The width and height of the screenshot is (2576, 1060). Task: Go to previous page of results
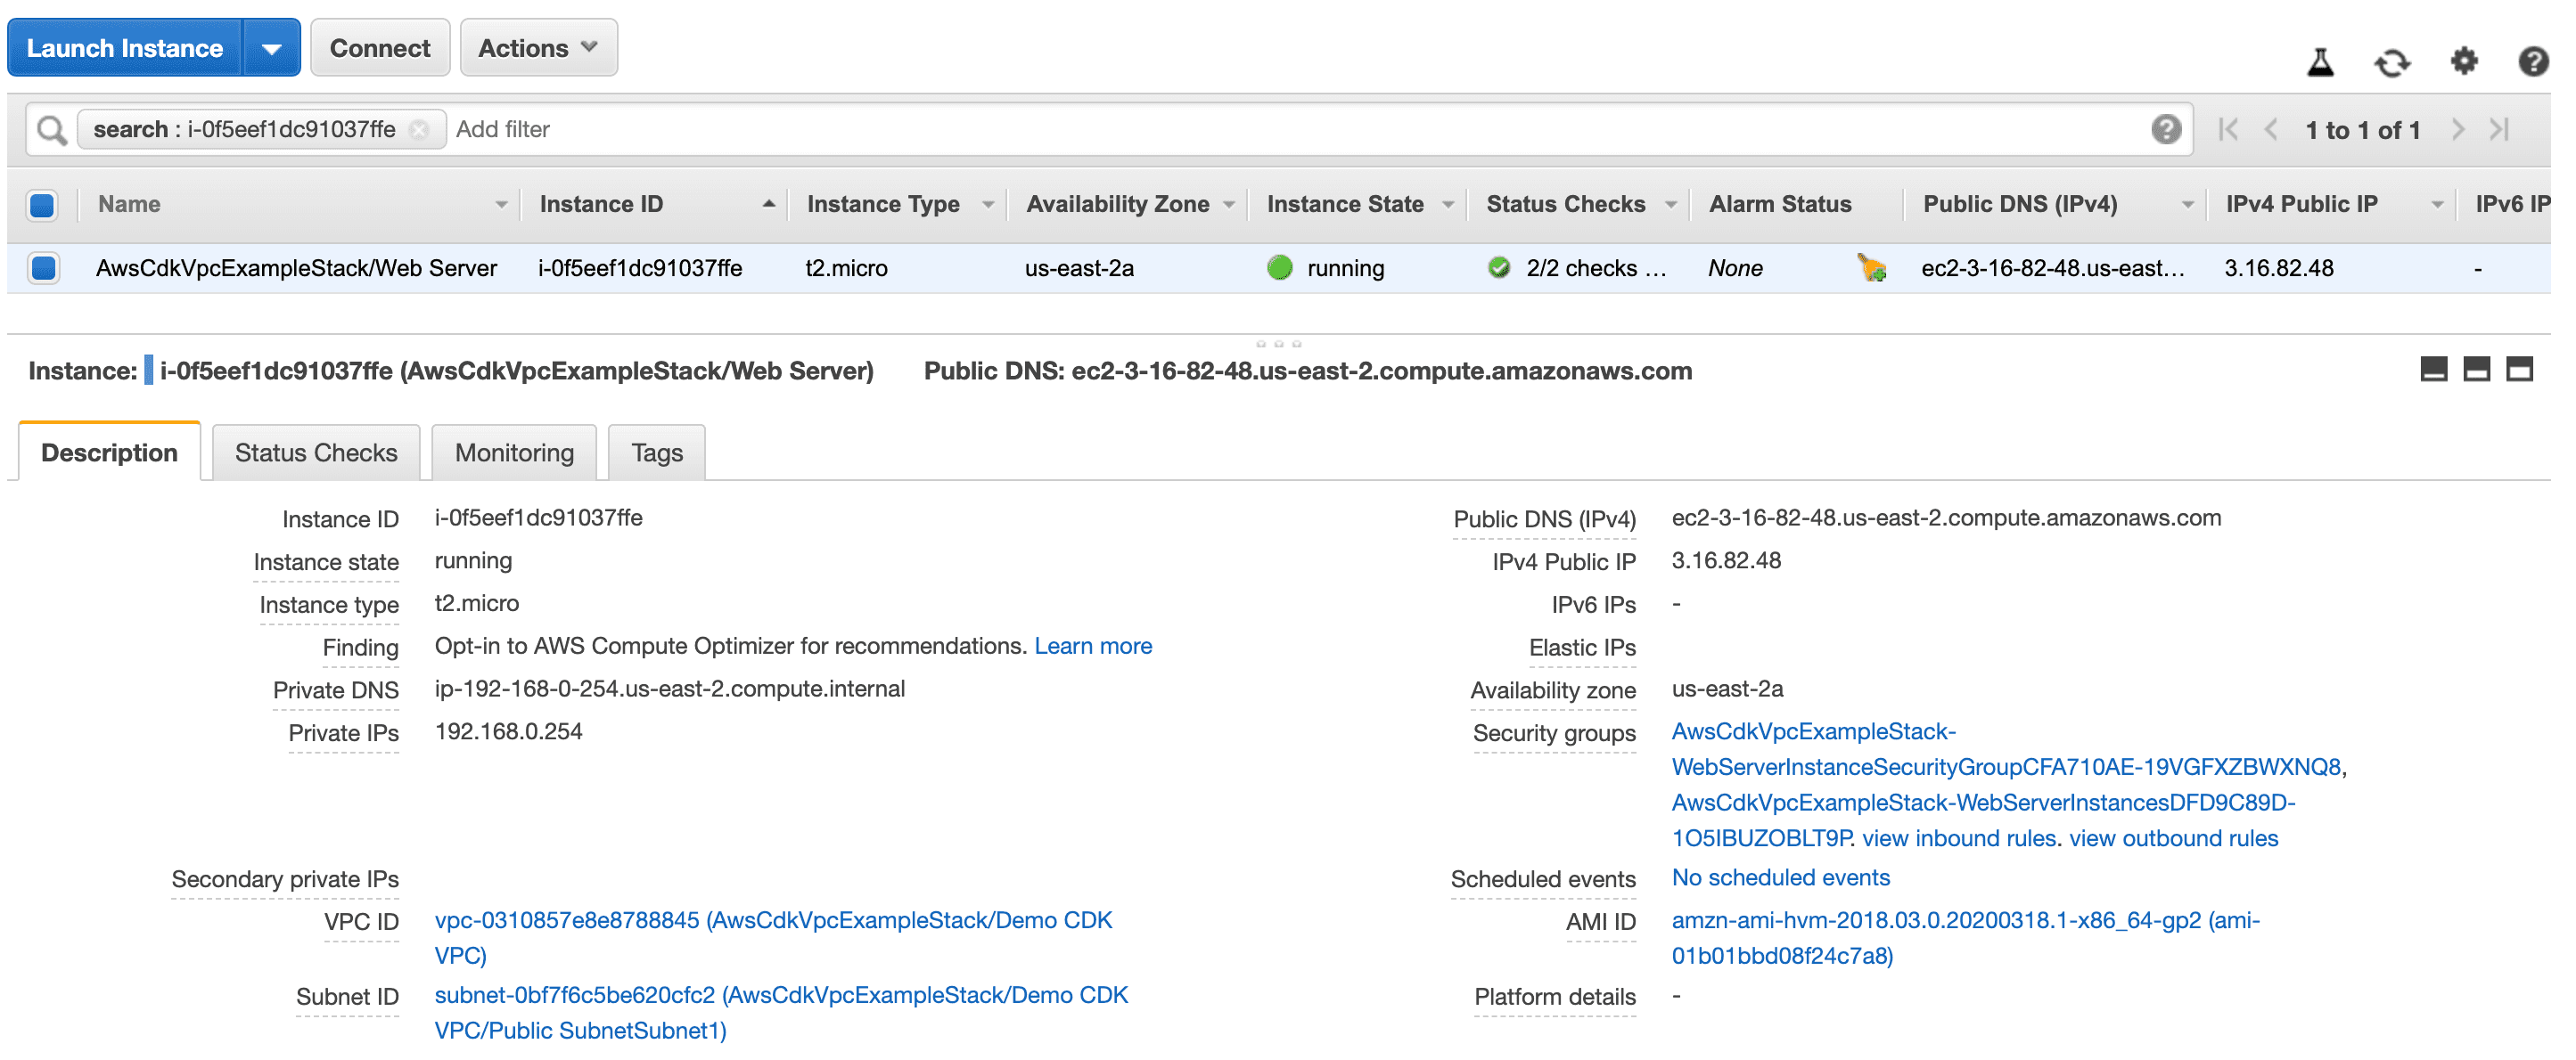point(2270,130)
